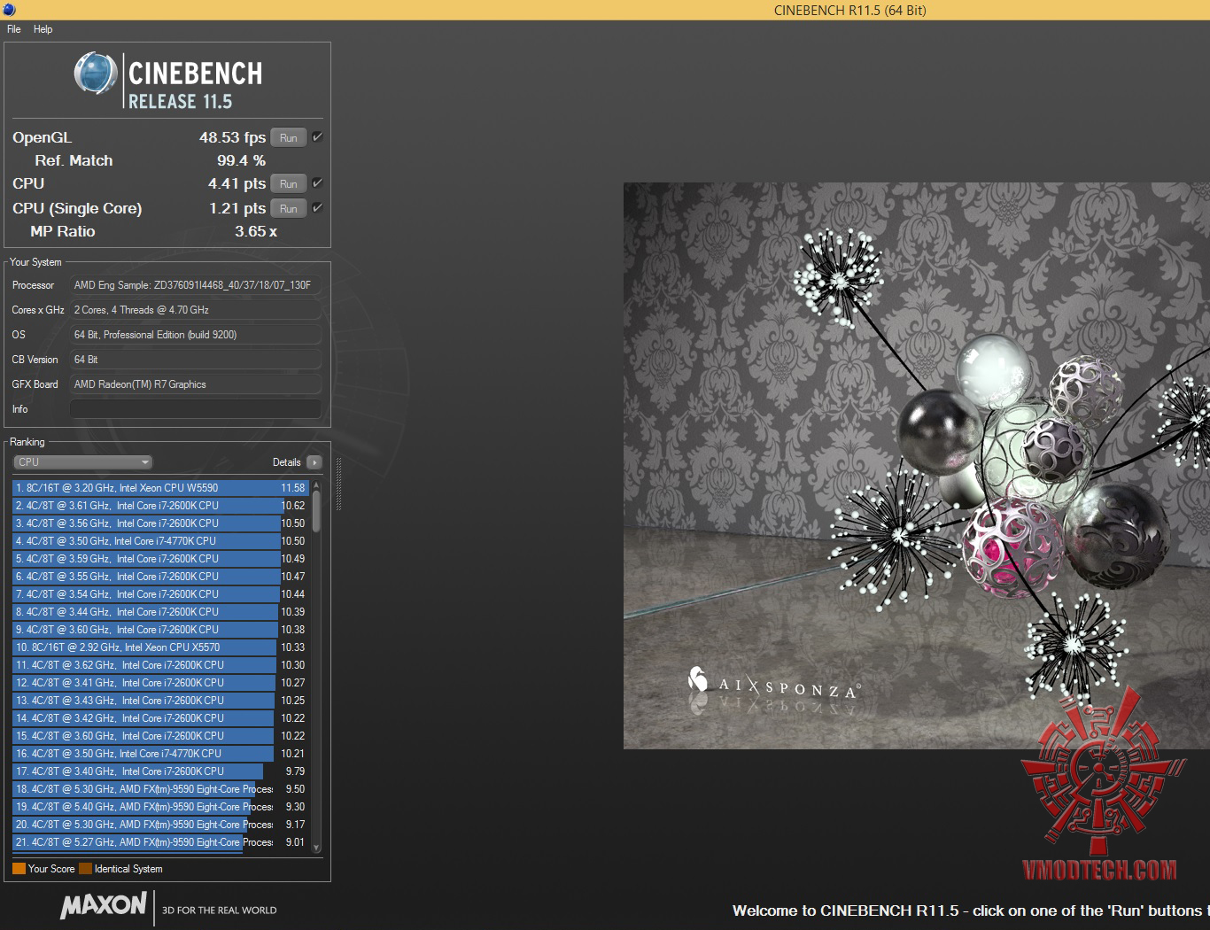
Task: Run the OpenGL benchmark
Action: coord(289,137)
